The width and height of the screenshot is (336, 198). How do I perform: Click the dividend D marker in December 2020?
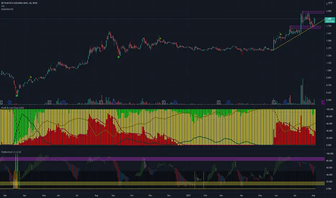[x=175, y=102]
